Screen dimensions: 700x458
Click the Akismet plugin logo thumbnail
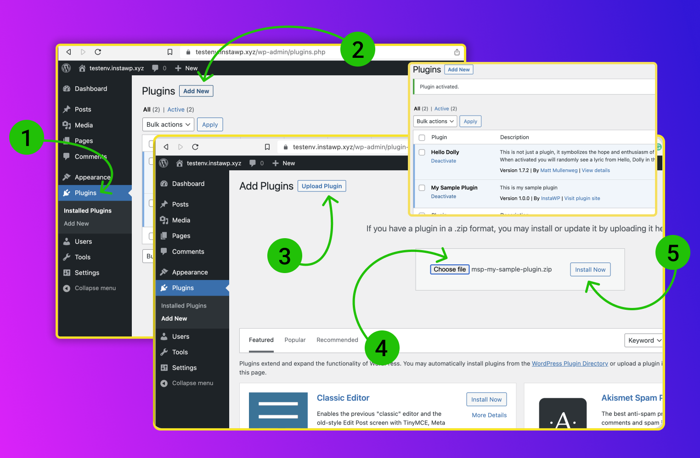pos(563,413)
